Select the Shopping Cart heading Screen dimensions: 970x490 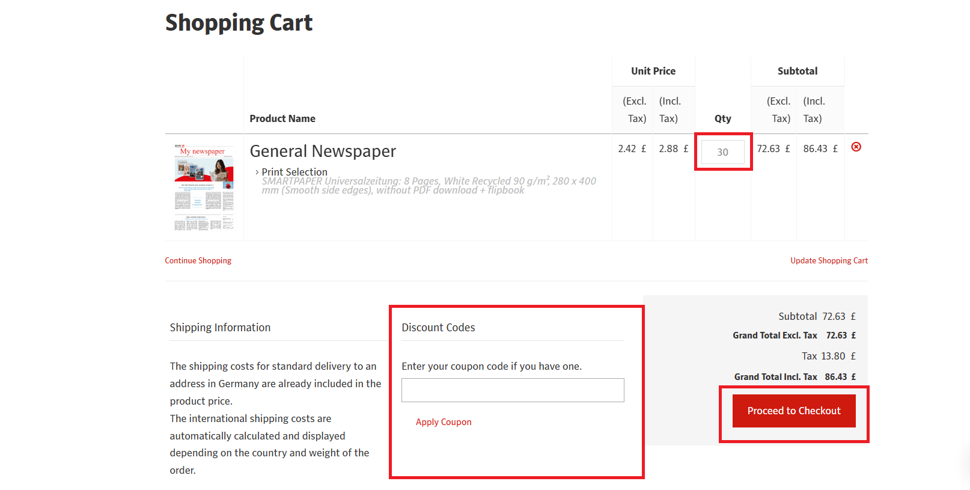[x=239, y=23]
